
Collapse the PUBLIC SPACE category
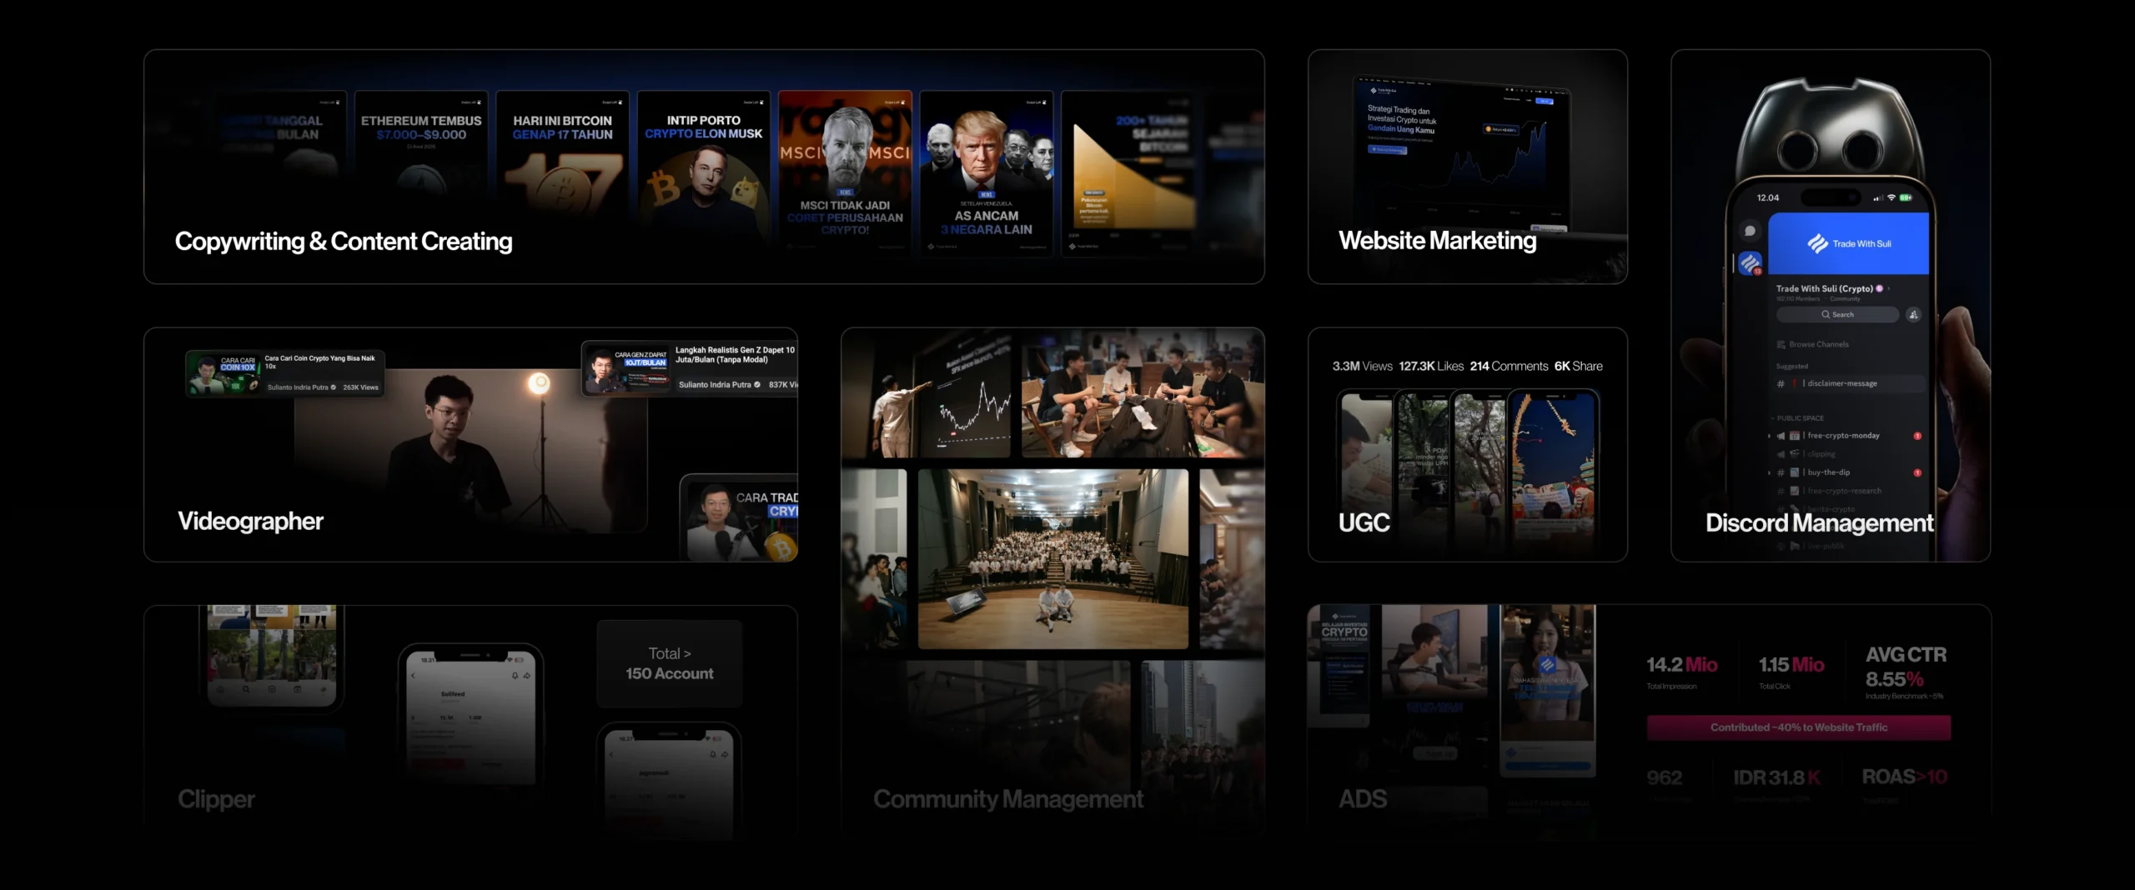tap(1798, 418)
